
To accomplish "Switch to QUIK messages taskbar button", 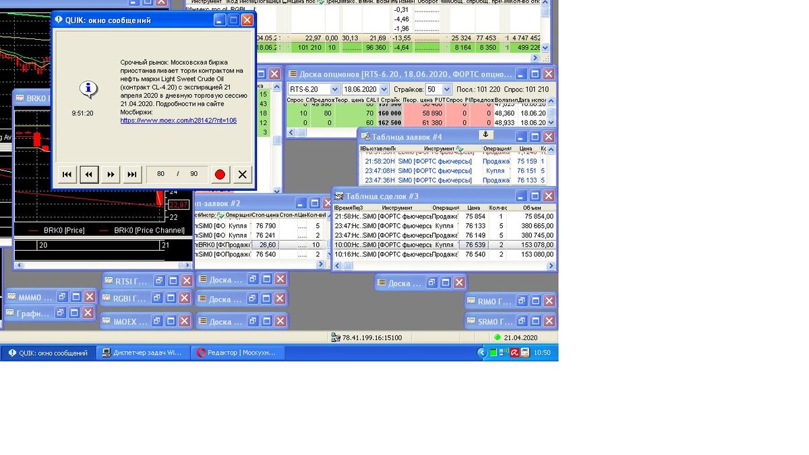I will [x=48, y=353].
